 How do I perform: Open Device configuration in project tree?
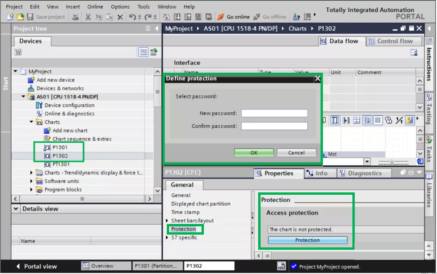(x=70, y=105)
